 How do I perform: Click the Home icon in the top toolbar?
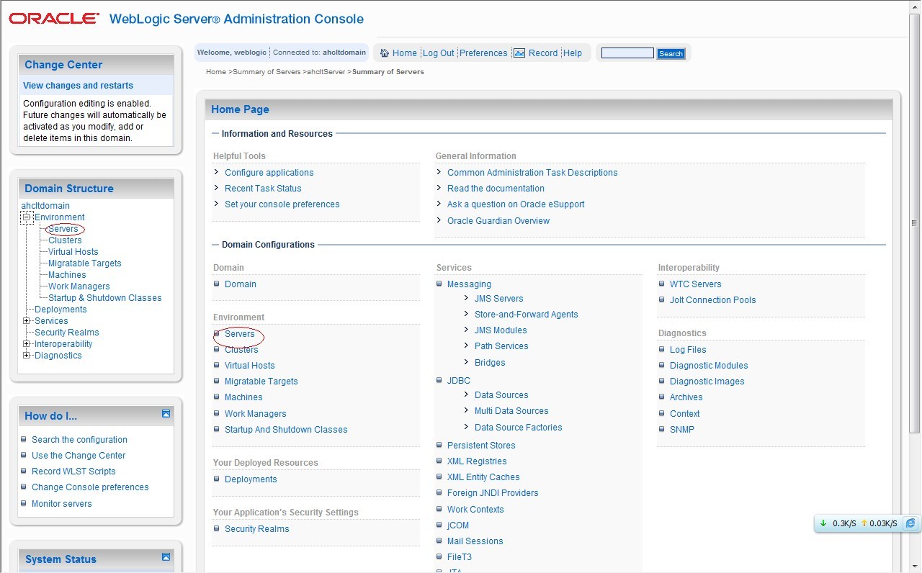pos(385,53)
